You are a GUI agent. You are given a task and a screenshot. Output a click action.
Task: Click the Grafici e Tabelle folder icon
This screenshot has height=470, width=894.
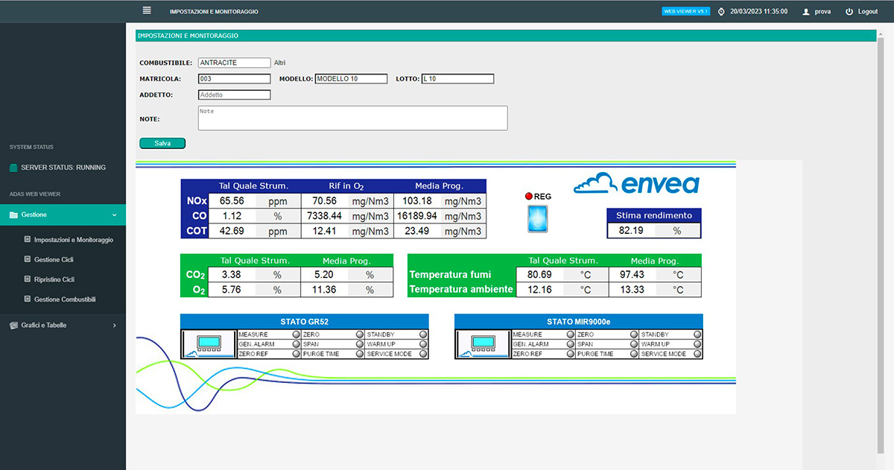pos(13,325)
